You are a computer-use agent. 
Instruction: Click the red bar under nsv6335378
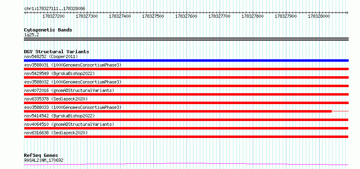click(186, 103)
